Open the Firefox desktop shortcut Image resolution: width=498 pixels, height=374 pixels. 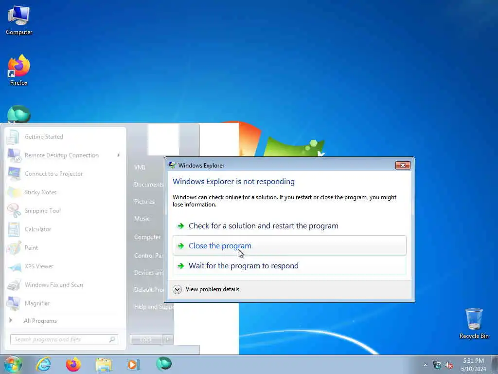pos(19,70)
